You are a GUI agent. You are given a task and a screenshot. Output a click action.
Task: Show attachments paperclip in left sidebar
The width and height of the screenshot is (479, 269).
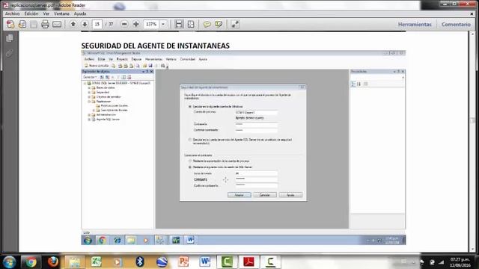[x=10, y=53]
